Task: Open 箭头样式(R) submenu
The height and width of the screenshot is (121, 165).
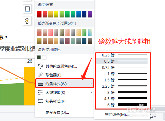Action: point(65,101)
